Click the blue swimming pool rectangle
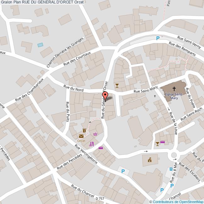This screenshot has height=204, width=204. [40, 45]
